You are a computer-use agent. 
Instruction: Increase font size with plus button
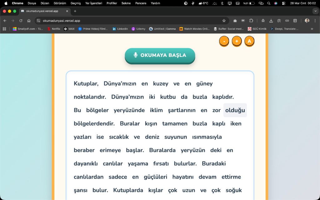(x=237, y=41)
